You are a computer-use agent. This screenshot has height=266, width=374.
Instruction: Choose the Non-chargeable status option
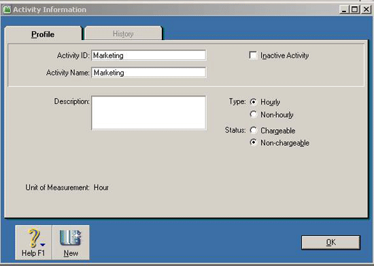(x=254, y=143)
